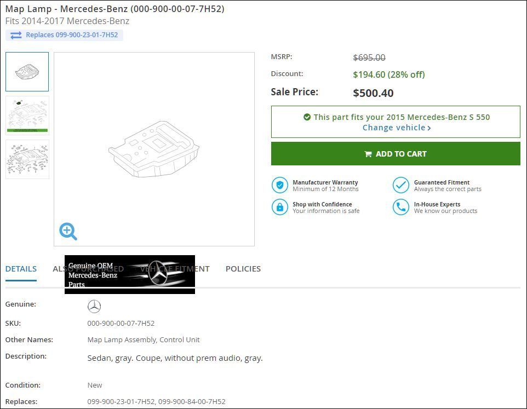Click the replaces swap-arrows icon

pyautogui.click(x=16, y=35)
